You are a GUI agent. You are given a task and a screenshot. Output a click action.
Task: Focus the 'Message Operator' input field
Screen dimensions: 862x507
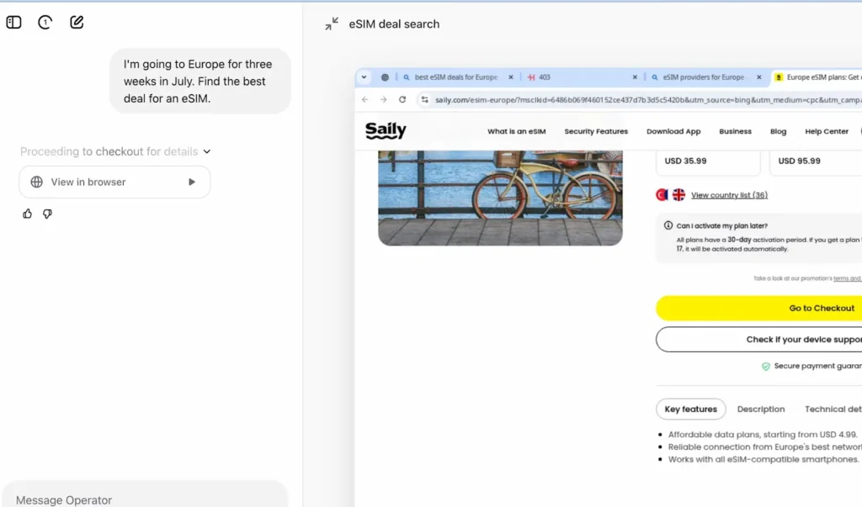click(x=143, y=499)
